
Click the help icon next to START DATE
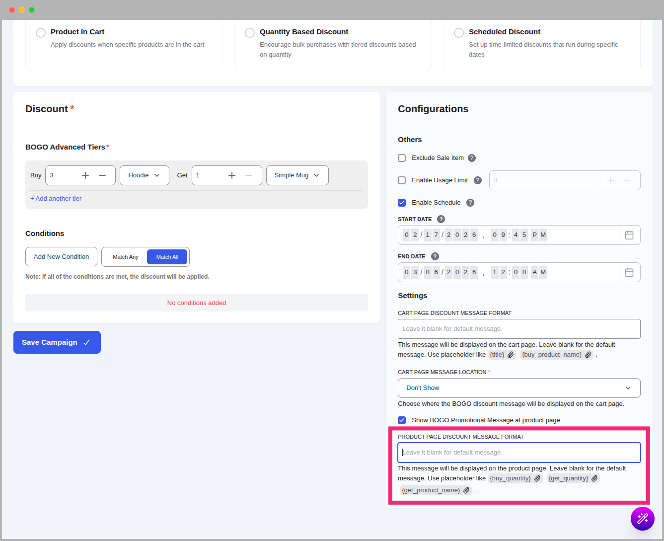[440, 219]
